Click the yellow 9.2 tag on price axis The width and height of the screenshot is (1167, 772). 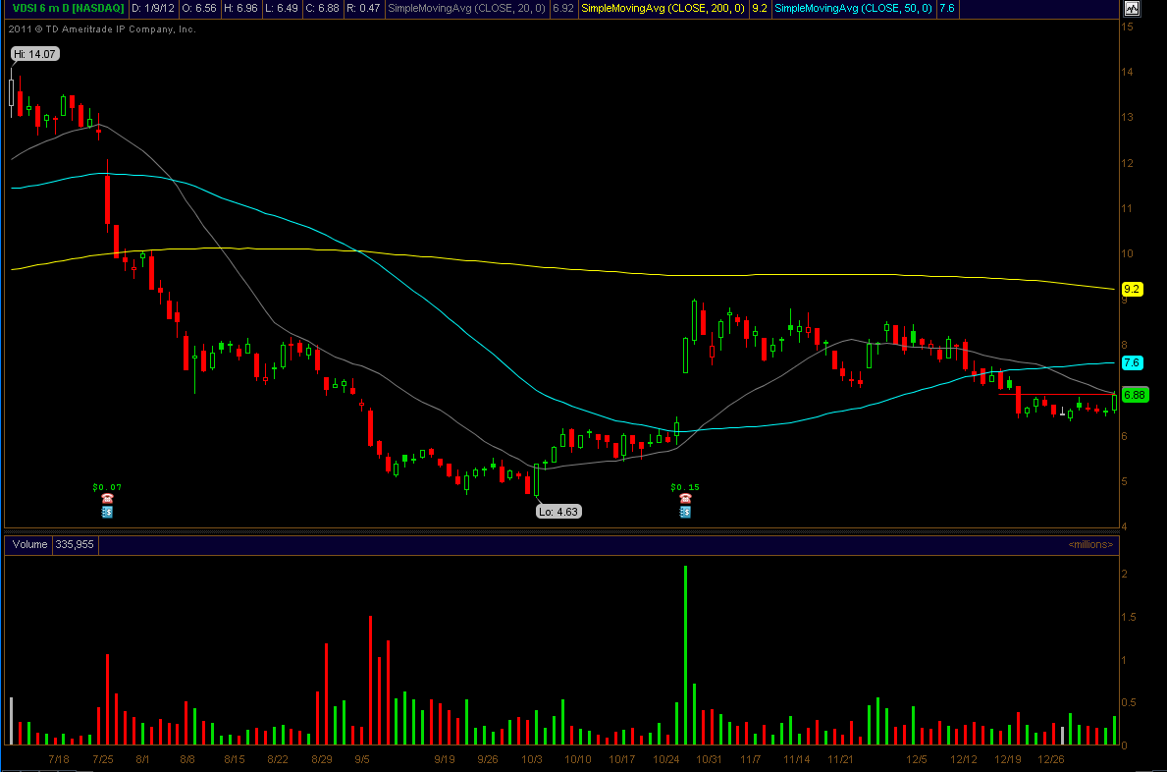tap(1132, 289)
